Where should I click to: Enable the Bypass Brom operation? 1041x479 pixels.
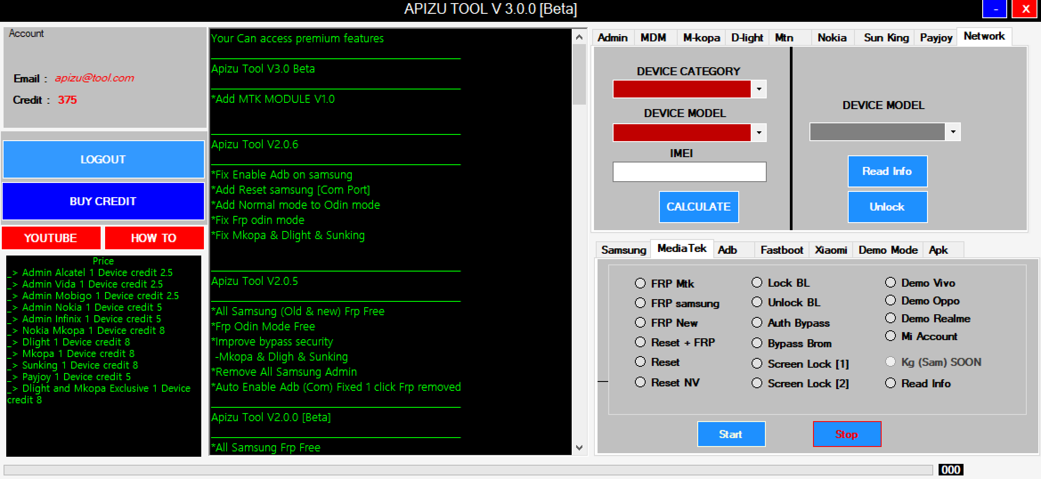click(x=757, y=343)
